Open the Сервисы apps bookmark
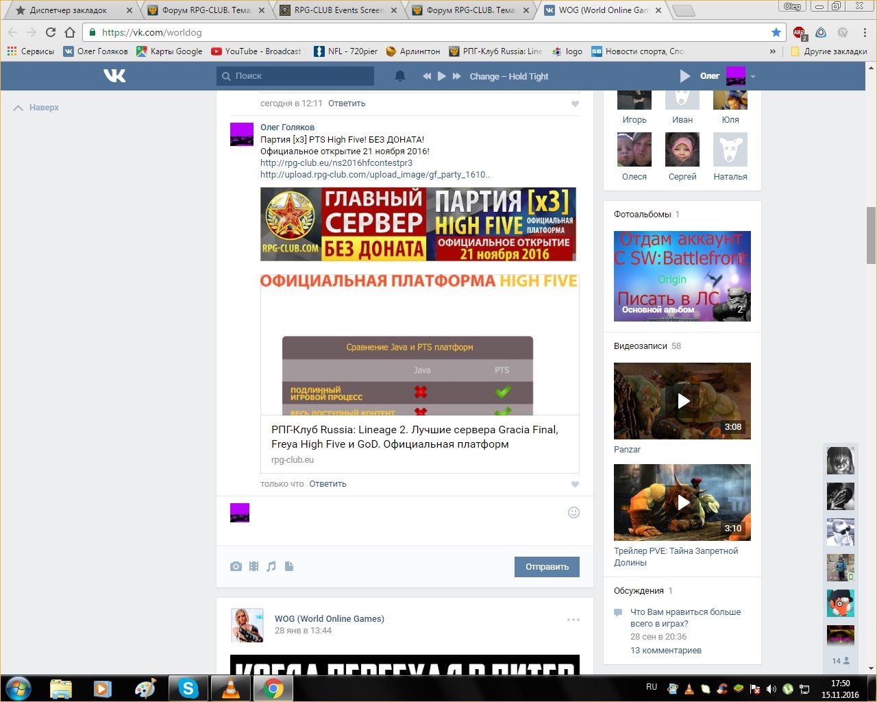Screen dimensions: 877x702 coord(31,51)
